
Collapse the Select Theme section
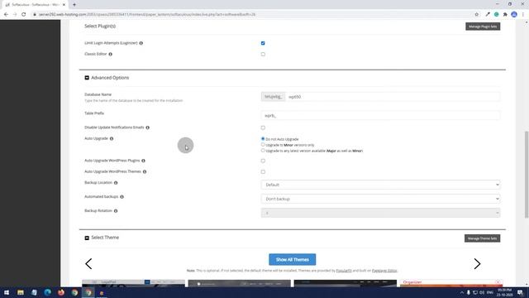pos(87,238)
